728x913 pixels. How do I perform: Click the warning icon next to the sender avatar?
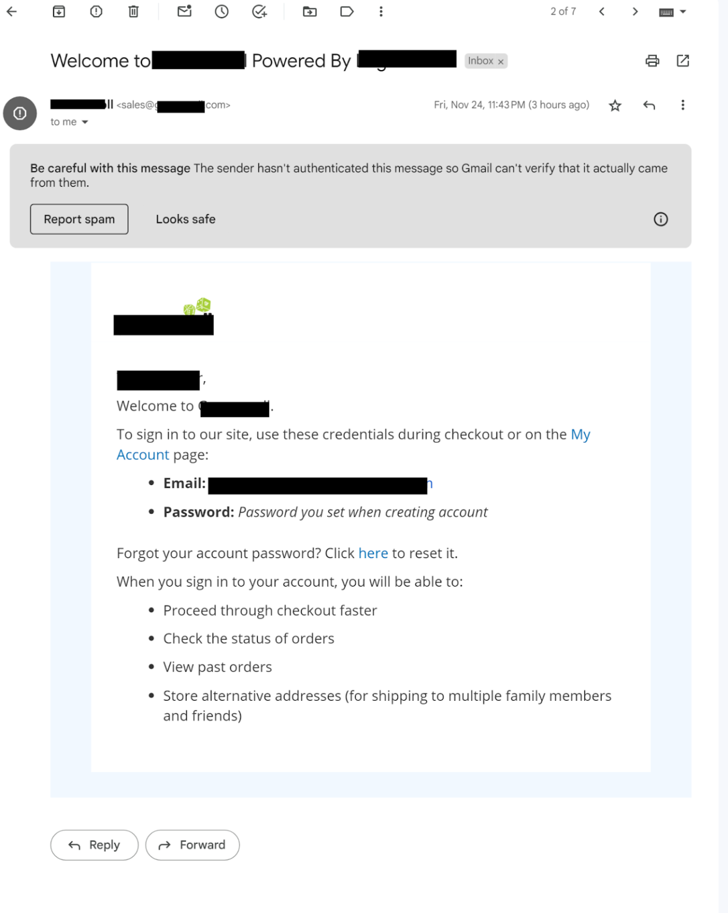(20, 113)
